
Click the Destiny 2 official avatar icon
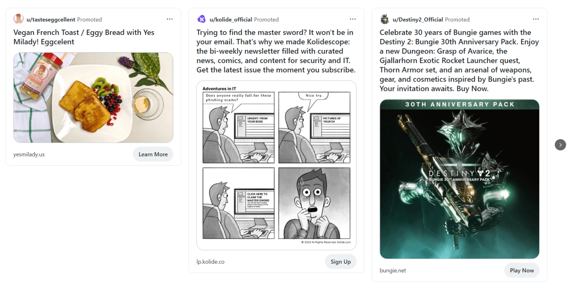pos(384,19)
